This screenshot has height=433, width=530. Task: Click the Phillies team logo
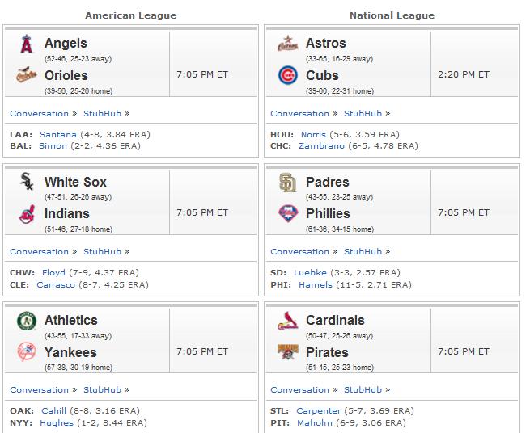288,213
